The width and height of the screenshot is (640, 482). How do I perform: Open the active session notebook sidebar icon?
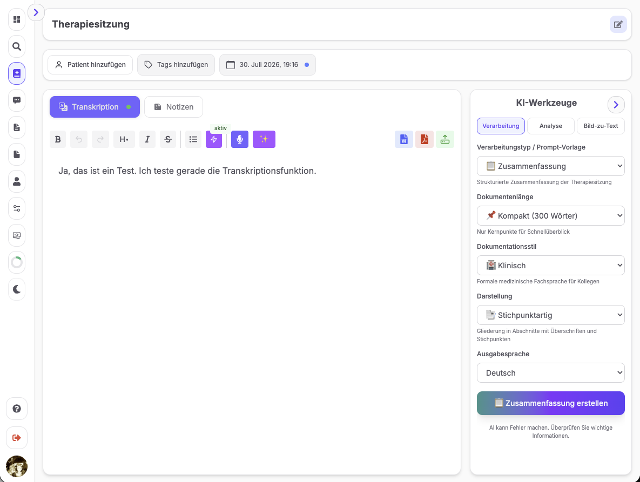(x=17, y=73)
